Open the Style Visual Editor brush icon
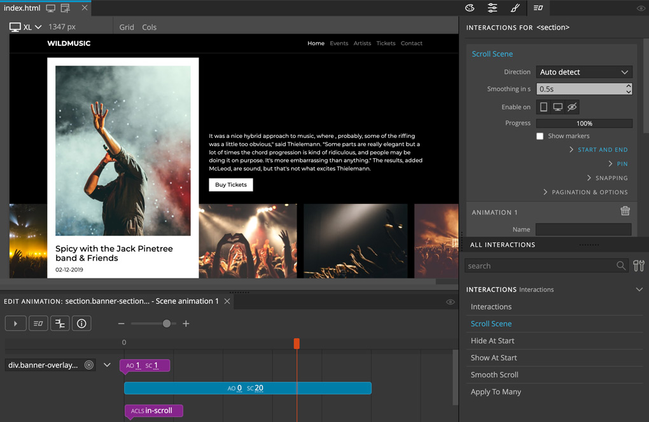Viewport: 649px width, 422px height. [515, 8]
